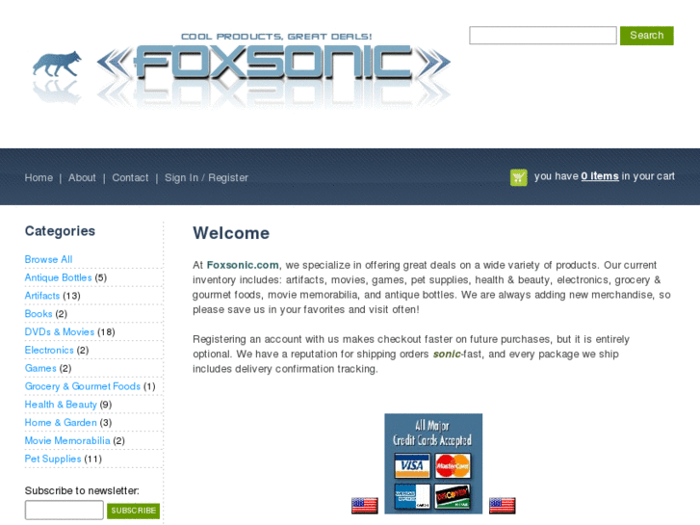Open Home & Garden category
The height and width of the screenshot is (525, 700).
tap(61, 423)
